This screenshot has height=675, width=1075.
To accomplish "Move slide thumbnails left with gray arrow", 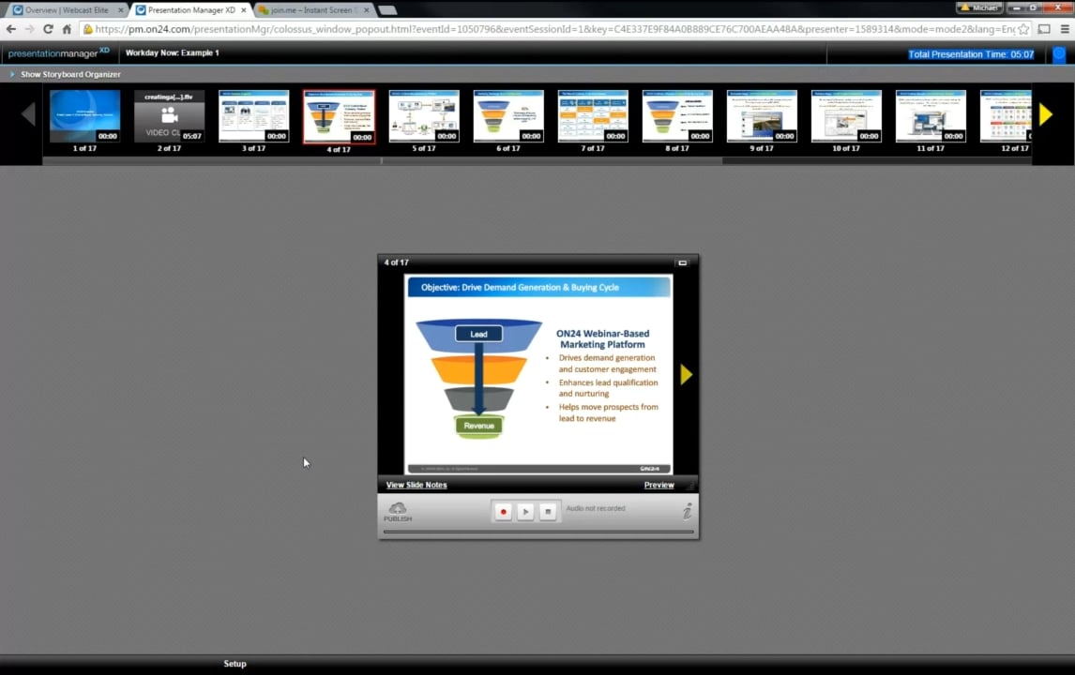I will coord(28,113).
